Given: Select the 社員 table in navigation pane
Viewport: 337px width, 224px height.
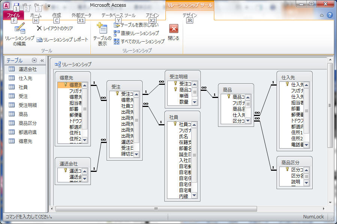Looking at the screenshot, I should (25, 87).
